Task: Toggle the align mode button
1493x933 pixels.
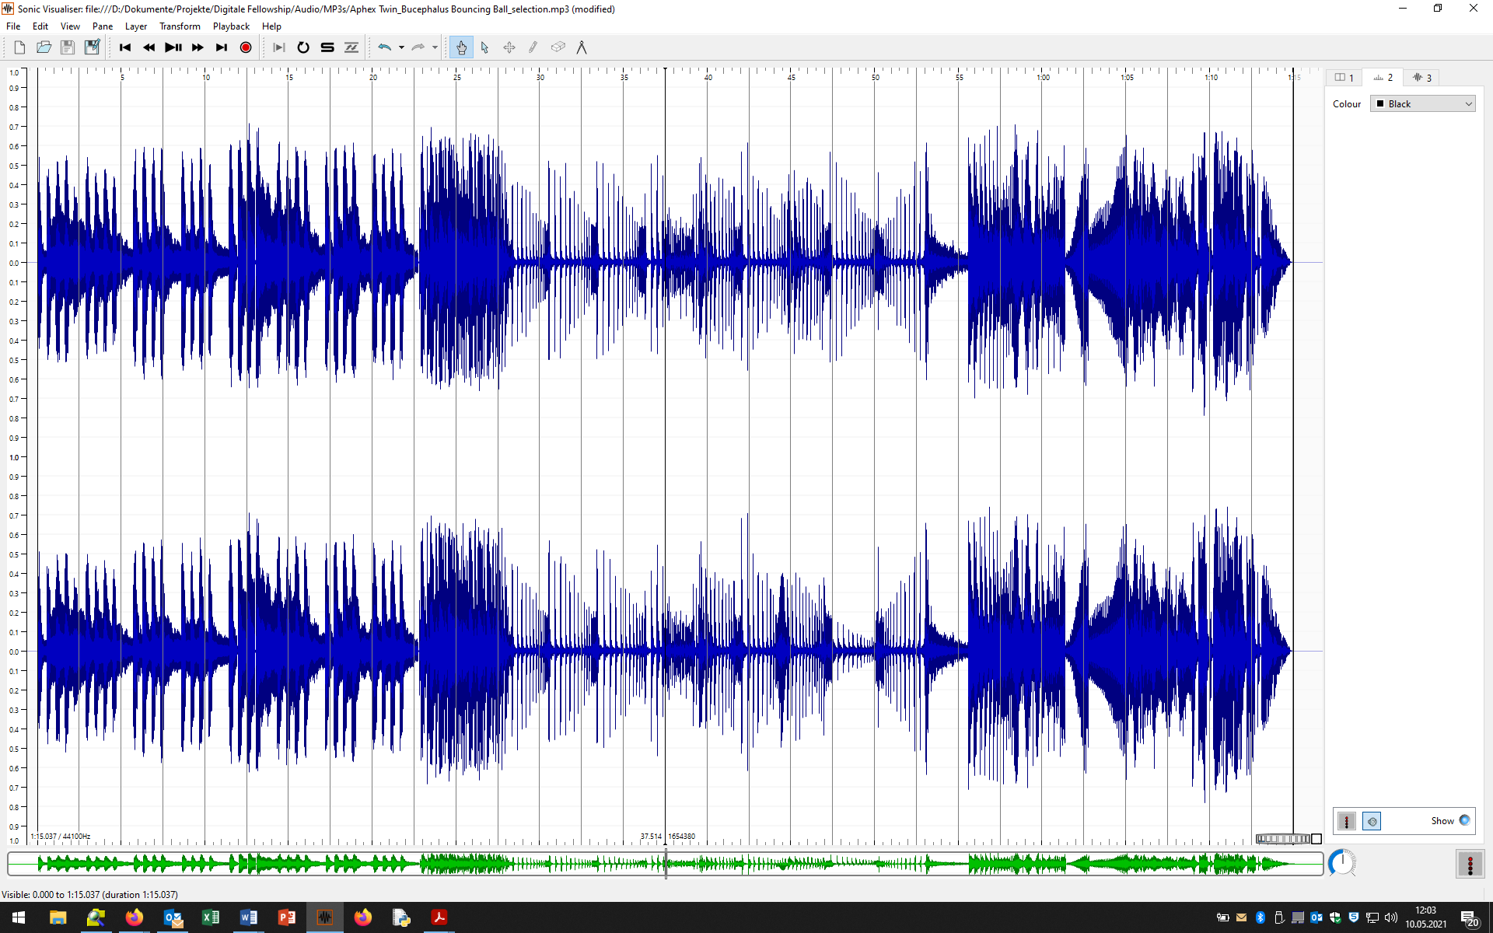Action: coord(351,47)
